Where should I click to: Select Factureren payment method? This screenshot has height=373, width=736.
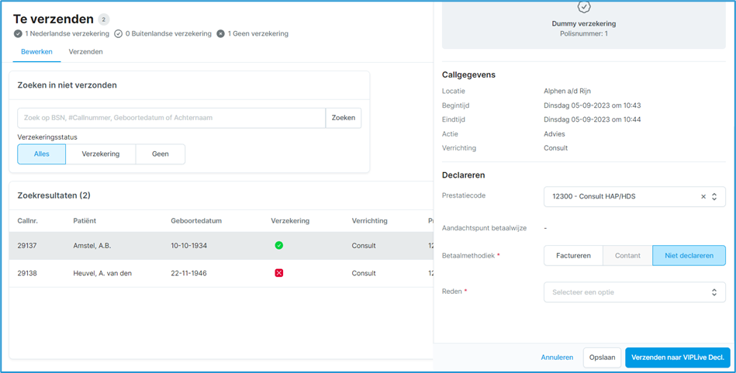pyautogui.click(x=573, y=255)
